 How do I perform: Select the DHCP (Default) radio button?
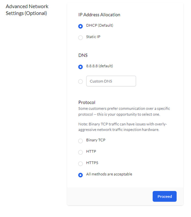(80, 26)
